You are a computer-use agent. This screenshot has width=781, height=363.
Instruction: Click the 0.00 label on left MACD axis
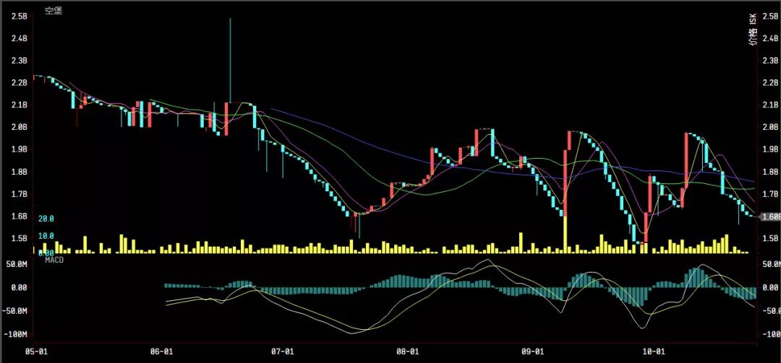[18, 288]
